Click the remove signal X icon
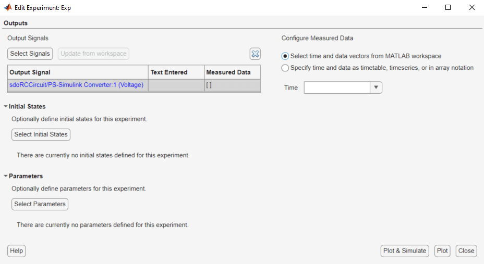This screenshot has width=484, height=264. pyautogui.click(x=255, y=54)
